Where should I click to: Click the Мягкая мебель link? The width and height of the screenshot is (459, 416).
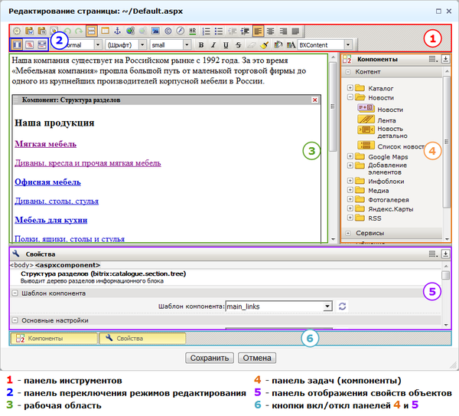coord(45,144)
